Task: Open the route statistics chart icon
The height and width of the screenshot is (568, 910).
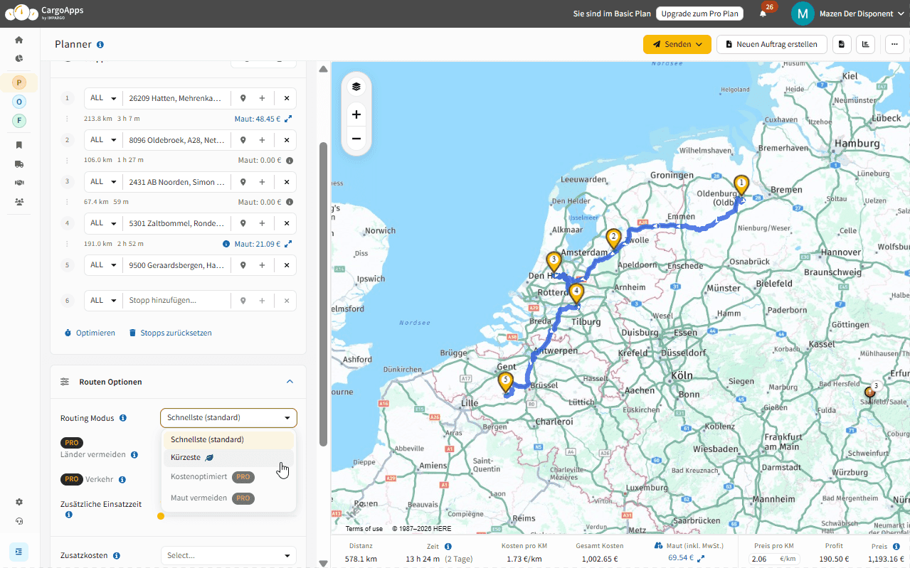Action: click(865, 44)
